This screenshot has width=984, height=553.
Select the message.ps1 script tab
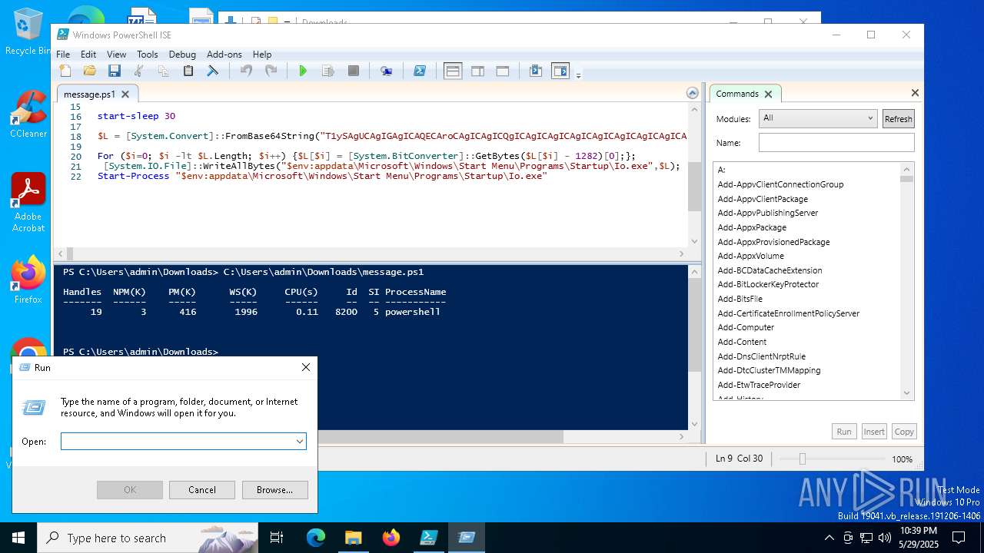89,94
